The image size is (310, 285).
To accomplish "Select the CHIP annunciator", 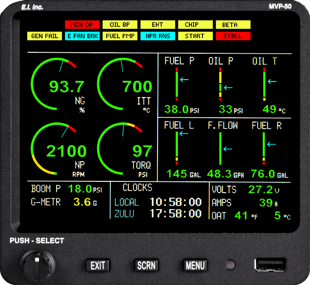I will (x=195, y=24).
